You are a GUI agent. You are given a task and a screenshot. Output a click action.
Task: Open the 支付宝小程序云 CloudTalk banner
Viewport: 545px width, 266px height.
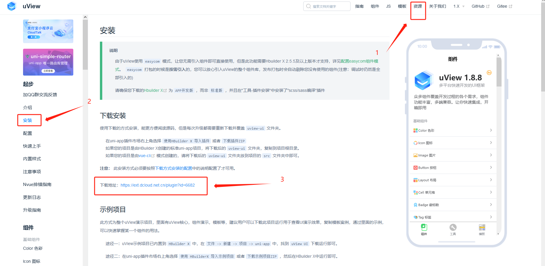click(x=48, y=31)
